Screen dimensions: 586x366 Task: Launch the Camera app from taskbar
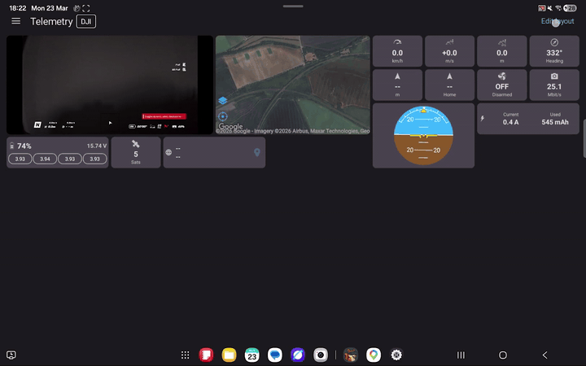click(321, 355)
